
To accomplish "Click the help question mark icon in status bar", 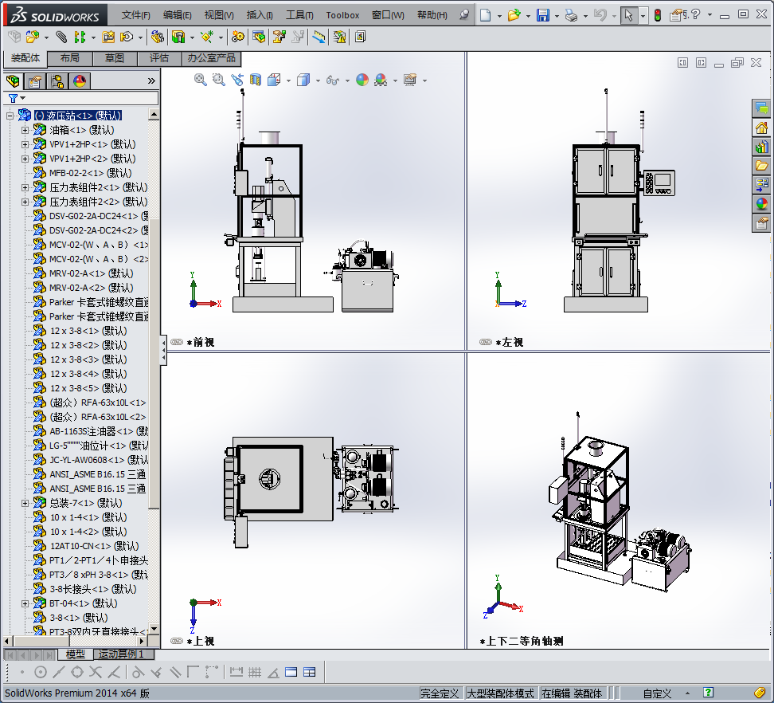I will (709, 693).
